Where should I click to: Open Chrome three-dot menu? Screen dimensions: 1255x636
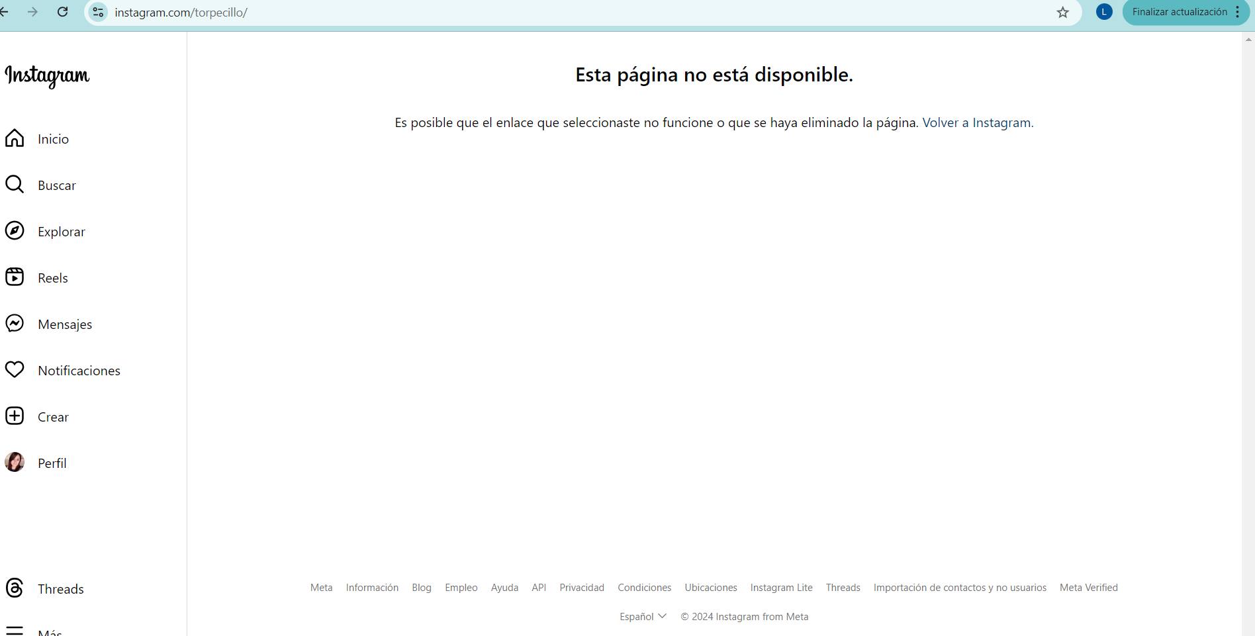1237,12
